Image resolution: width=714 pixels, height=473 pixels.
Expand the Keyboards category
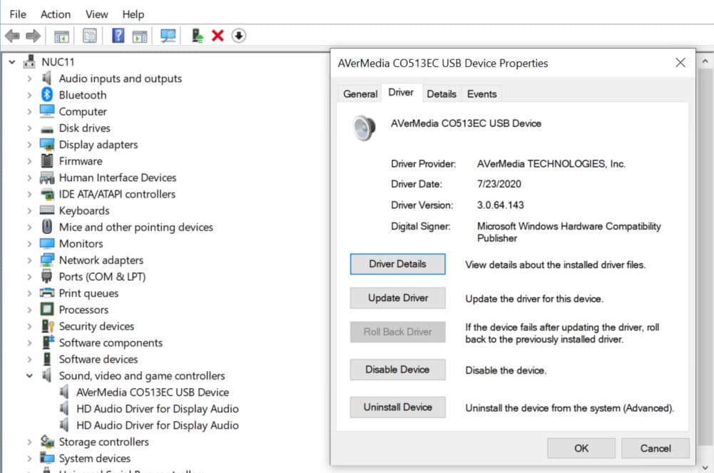(x=29, y=210)
